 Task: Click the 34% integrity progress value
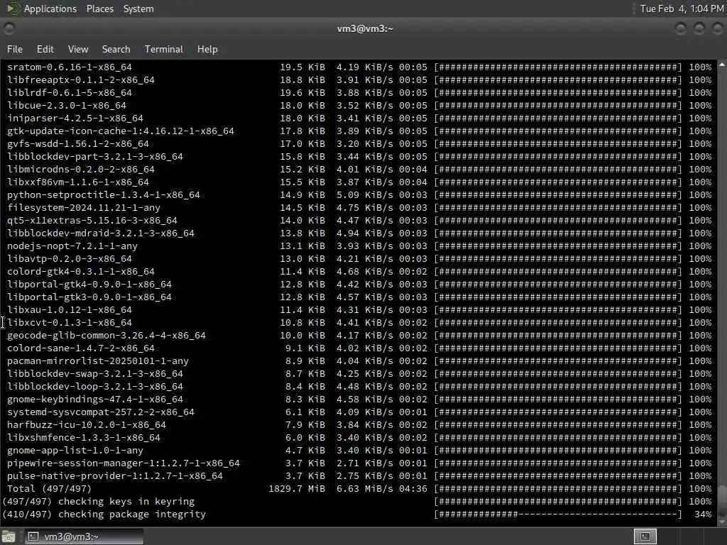coord(703,514)
